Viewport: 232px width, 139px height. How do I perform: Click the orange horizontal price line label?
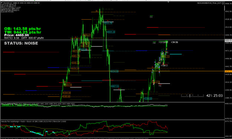[x=228, y=71]
